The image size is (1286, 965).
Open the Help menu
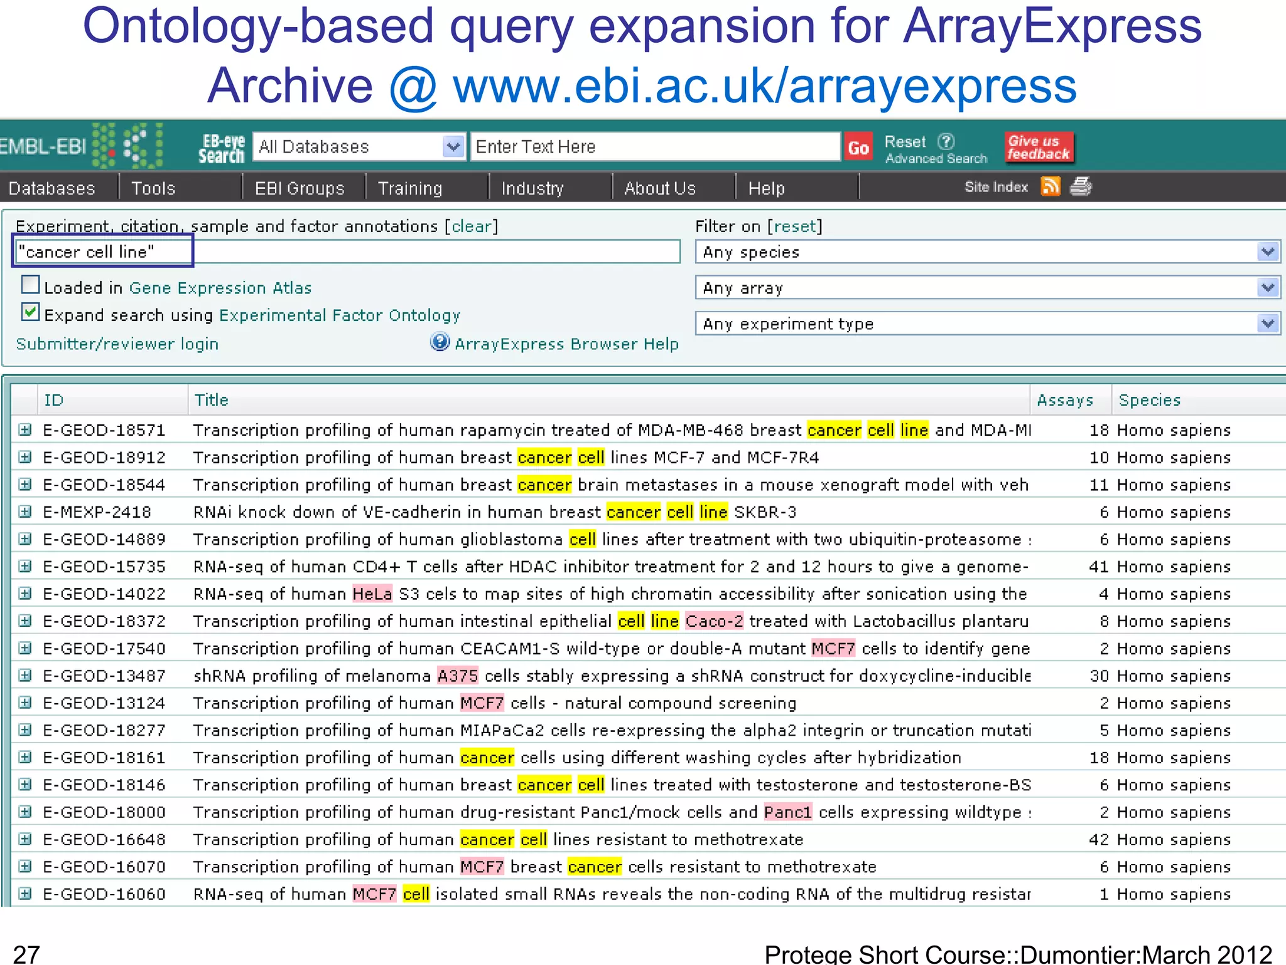pos(766,188)
